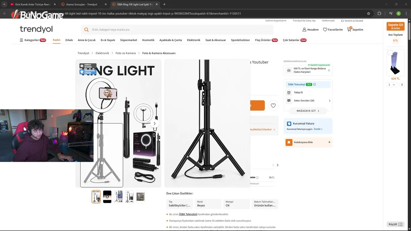411x231 pixels.
Task: Click the cart product image in side panel
Action: [x=395, y=63]
